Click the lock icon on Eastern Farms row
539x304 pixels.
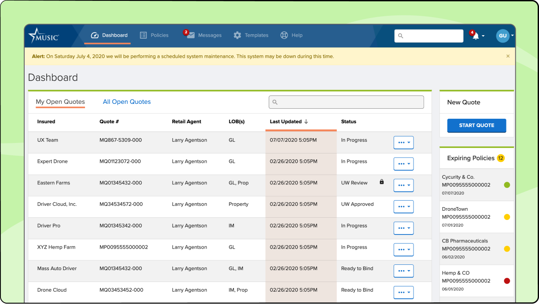coord(381,181)
